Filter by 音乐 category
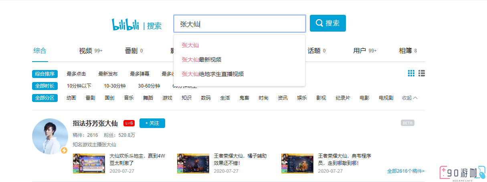This screenshot has width=487, height=182. [129, 98]
